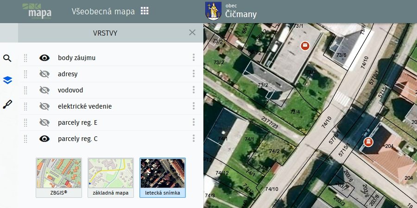Open the map apps grid icon
This screenshot has width=417, height=208.
[145, 11]
